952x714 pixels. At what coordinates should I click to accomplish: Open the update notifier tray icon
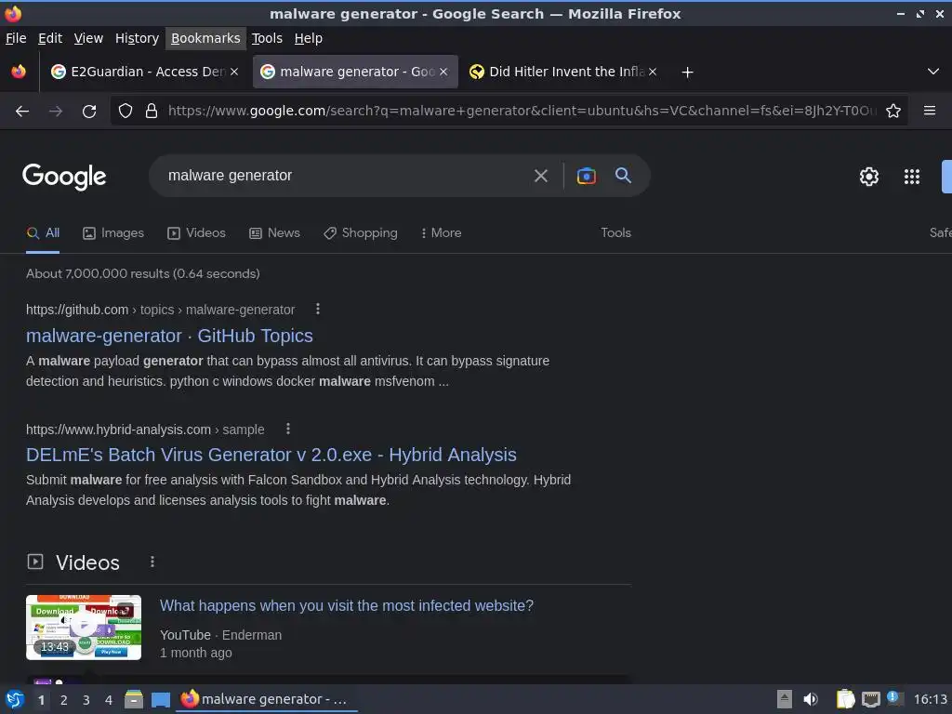coord(895,698)
